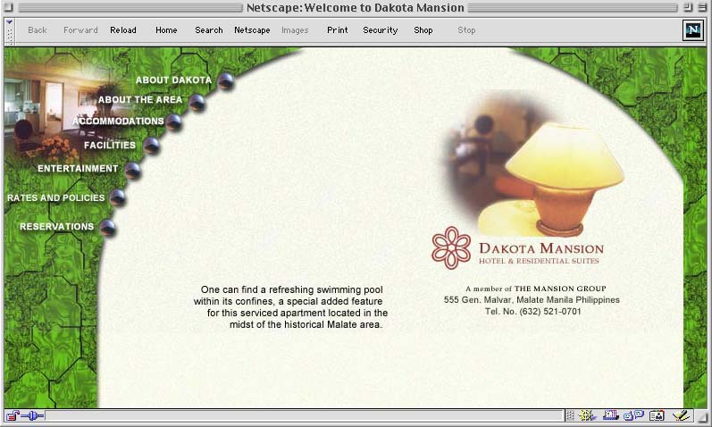
Task: Click the Shop toolbar button
Action: 423,30
